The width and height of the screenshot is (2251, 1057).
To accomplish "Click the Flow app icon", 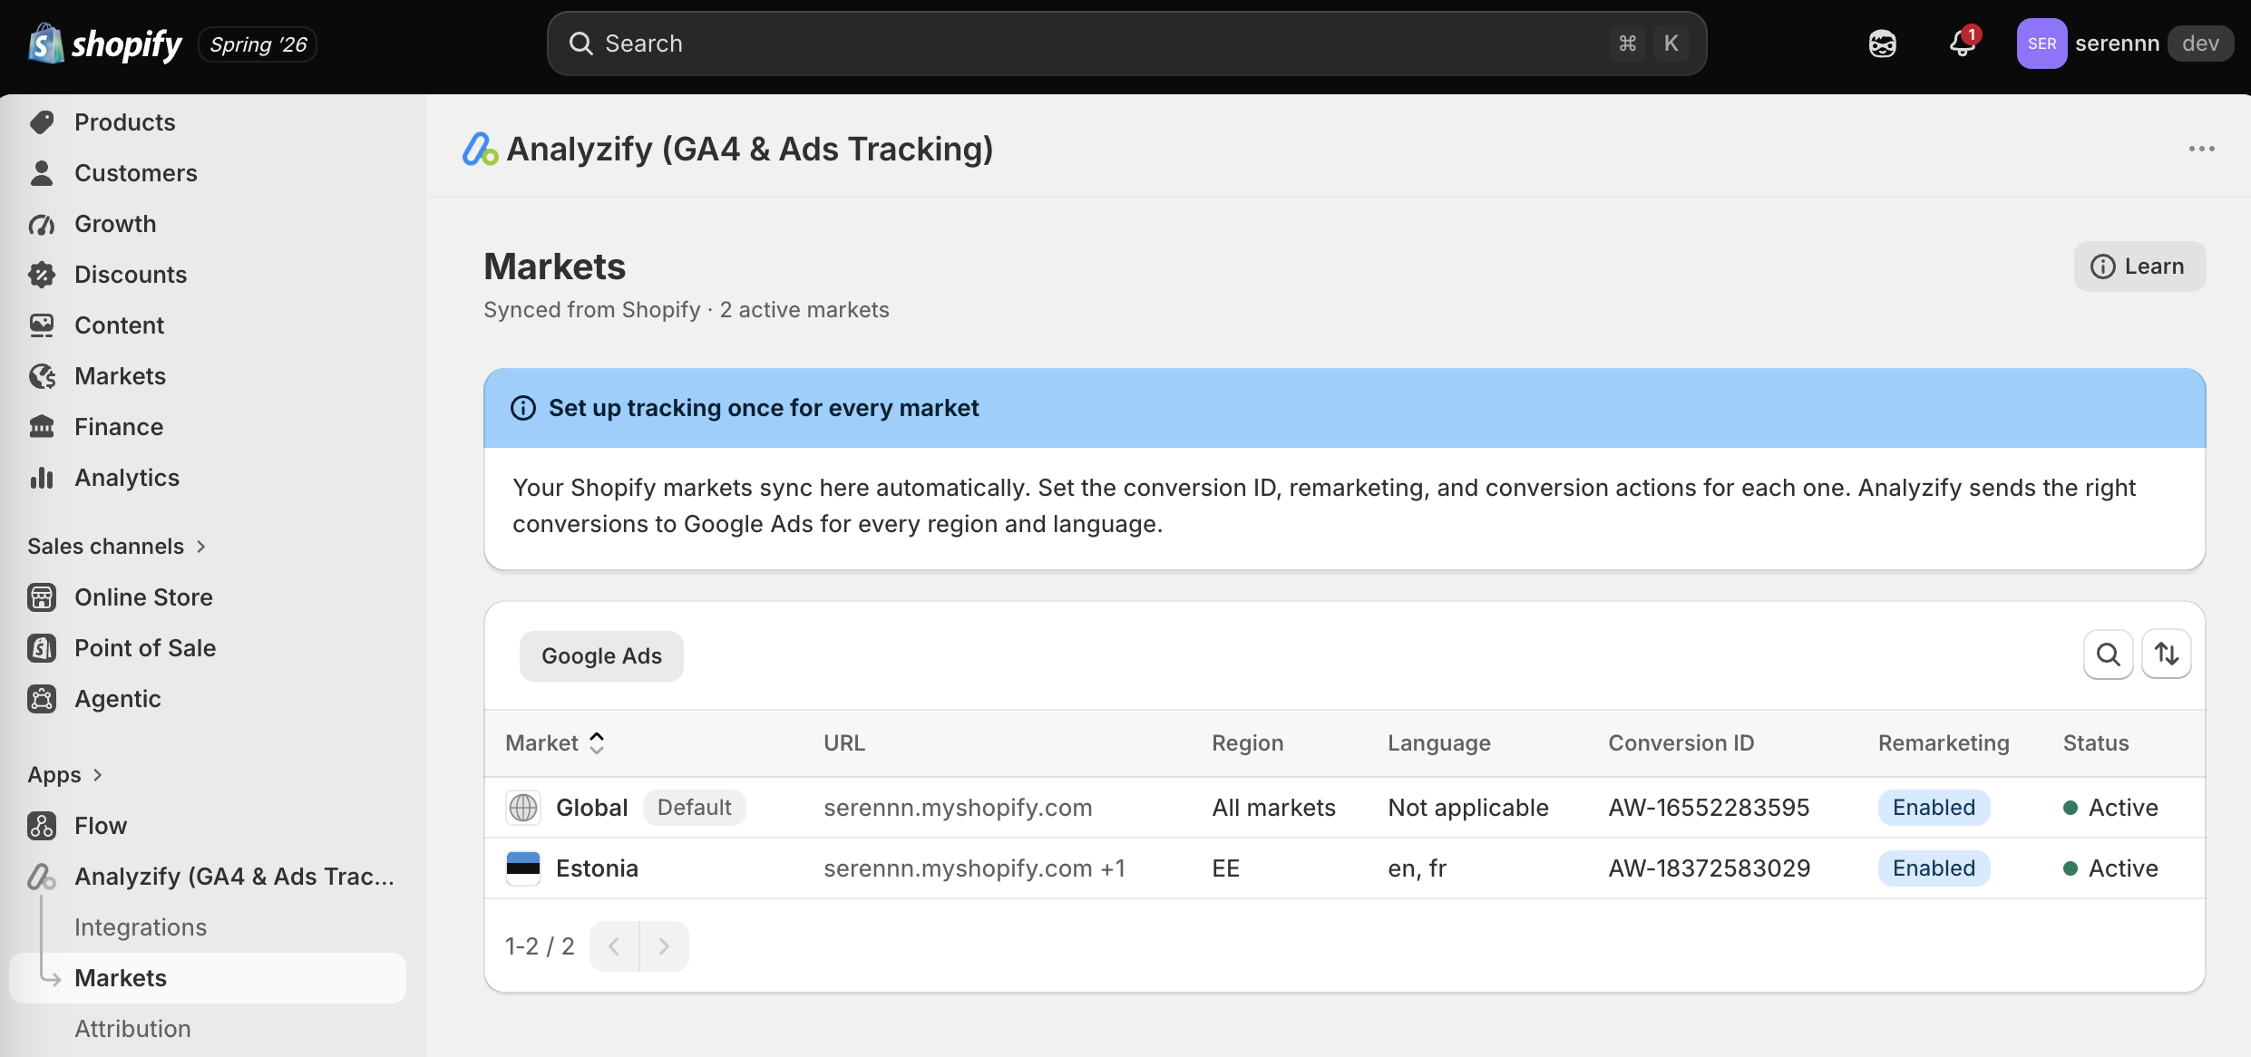I will point(42,826).
